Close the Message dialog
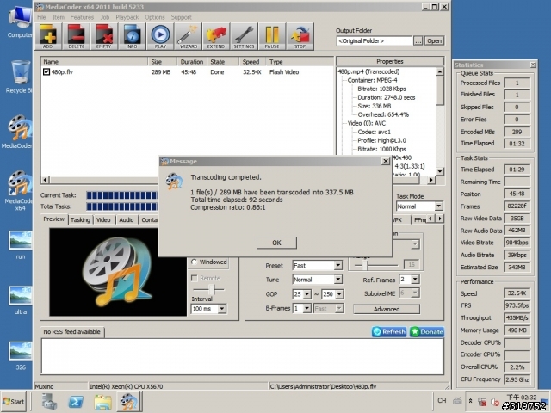 [386, 161]
